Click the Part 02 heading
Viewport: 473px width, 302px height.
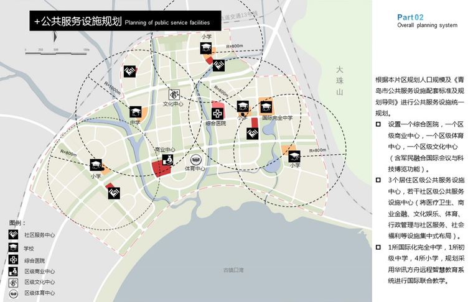[x=410, y=17]
